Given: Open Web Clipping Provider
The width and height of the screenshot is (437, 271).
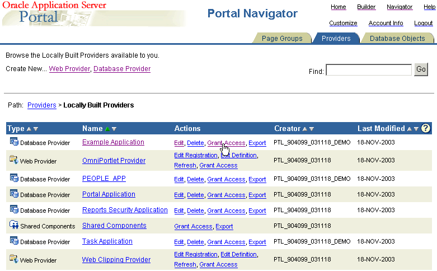Looking at the screenshot, I should [x=116, y=260].
